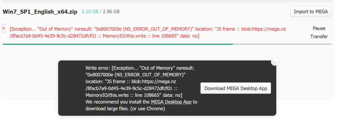This screenshot has height=130, width=361.
Task: Click the empty left area of the dark notification
Action: coord(72,88)
